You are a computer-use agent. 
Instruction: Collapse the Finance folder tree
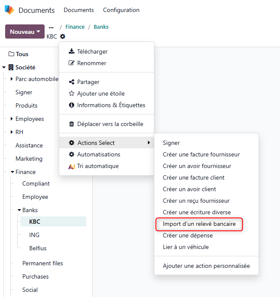point(12,172)
